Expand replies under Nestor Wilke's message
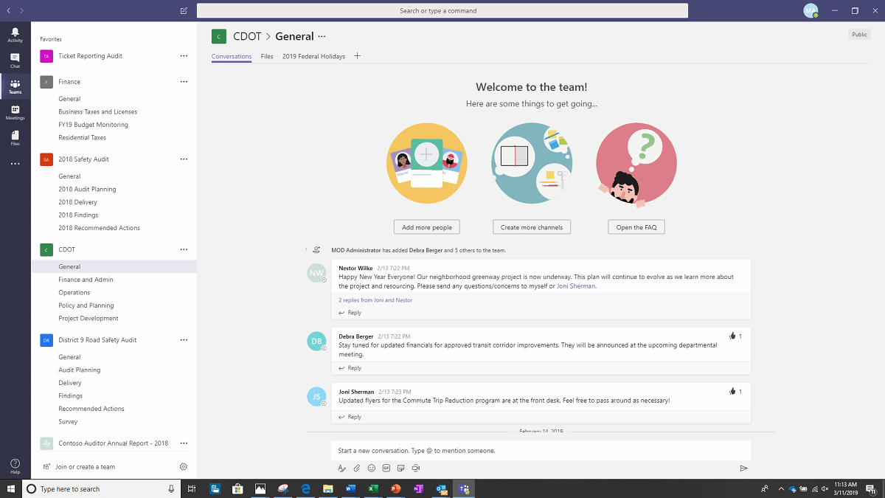The height and width of the screenshot is (498, 885). [375, 300]
